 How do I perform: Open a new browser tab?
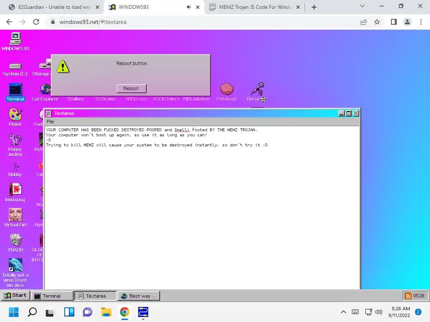314,7
